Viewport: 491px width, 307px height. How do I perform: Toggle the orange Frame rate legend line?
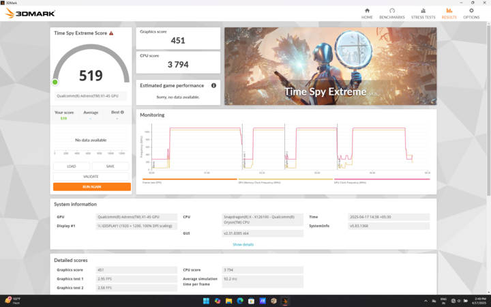(x=190, y=179)
